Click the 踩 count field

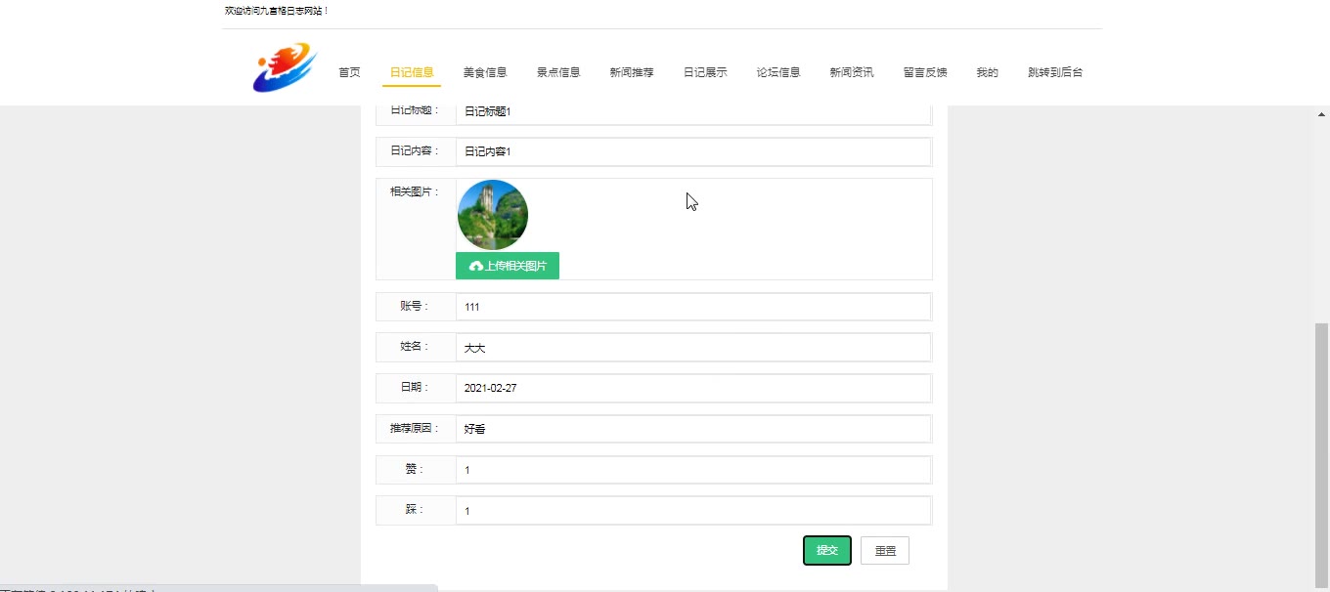693,511
